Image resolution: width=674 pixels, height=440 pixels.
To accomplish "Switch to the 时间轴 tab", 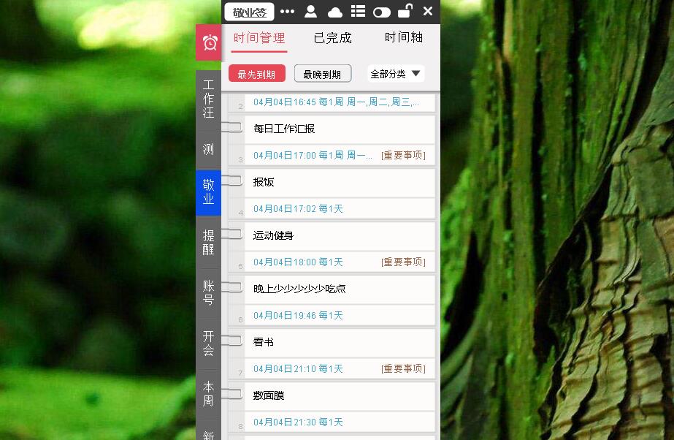I will (404, 37).
